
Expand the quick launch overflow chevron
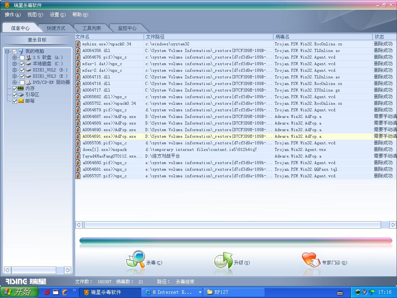[x=74, y=290]
